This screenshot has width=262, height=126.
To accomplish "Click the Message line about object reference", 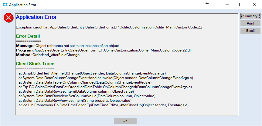I will (x=68, y=46).
